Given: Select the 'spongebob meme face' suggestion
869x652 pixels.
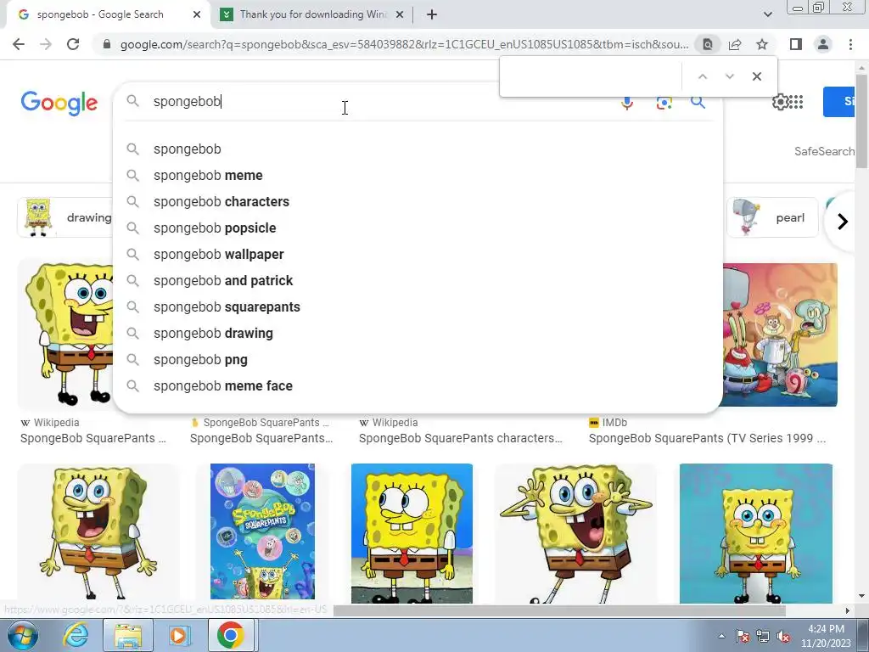Looking at the screenshot, I should [x=418, y=386].
